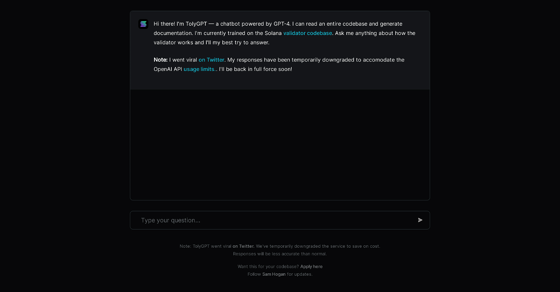Screen dimensions: 560x292
Task: Click the Solana logo avatar icon
Action: point(143,24)
